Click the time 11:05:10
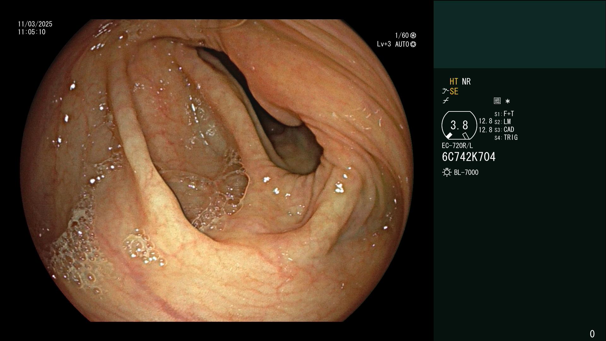The image size is (606, 341). 32,32
